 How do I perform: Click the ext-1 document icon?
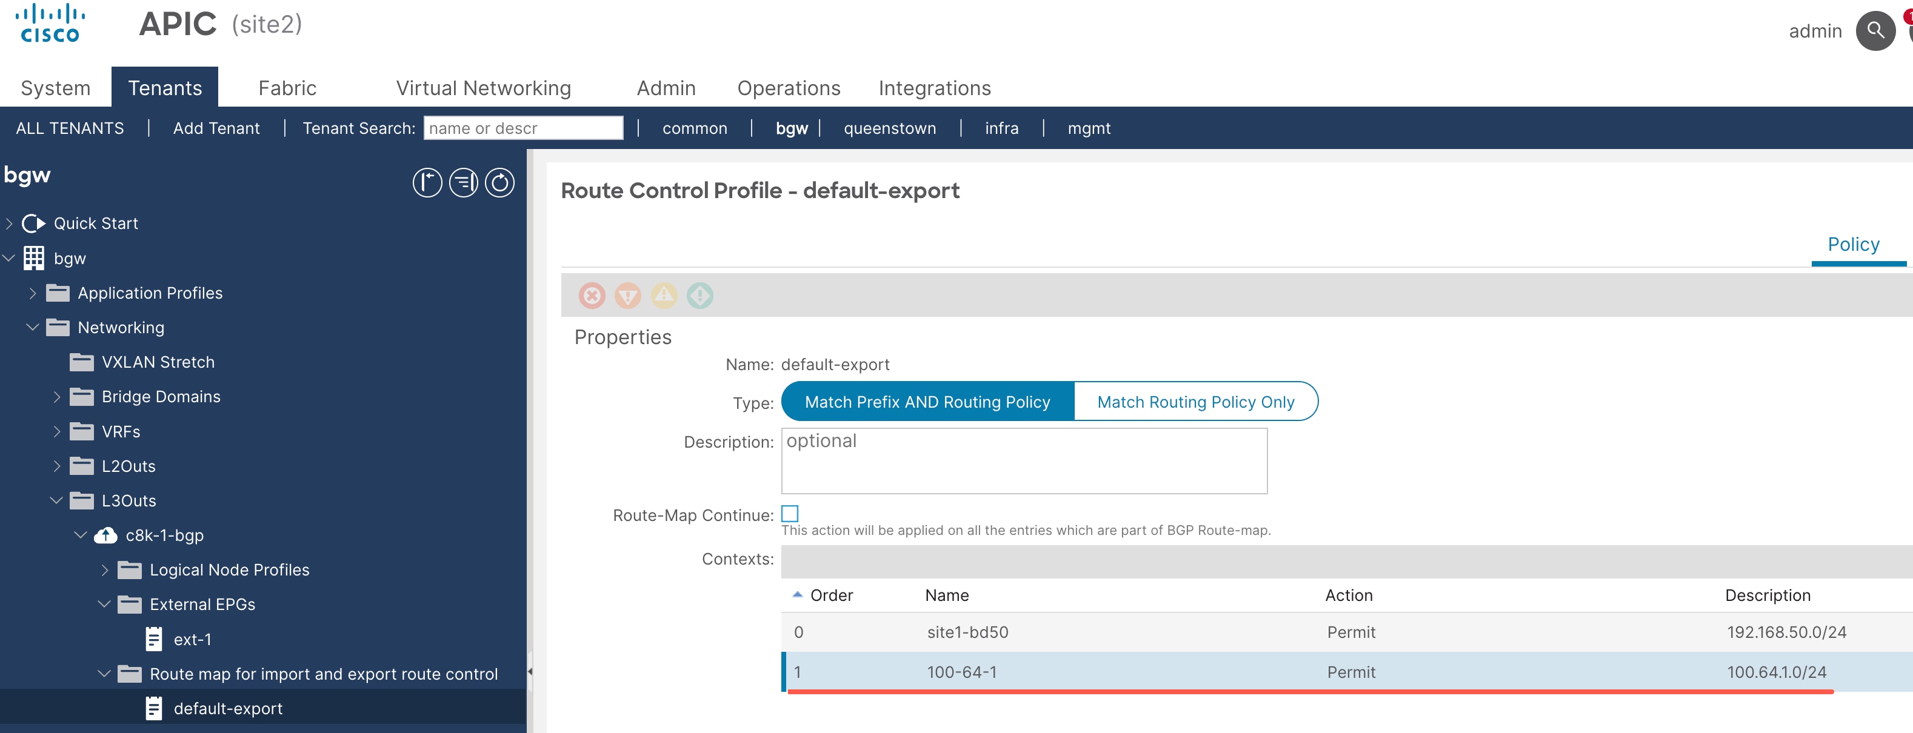tap(154, 638)
